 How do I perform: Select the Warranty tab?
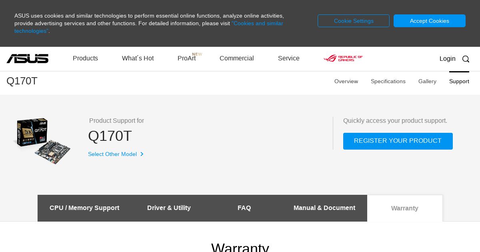click(x=405, y=208)
